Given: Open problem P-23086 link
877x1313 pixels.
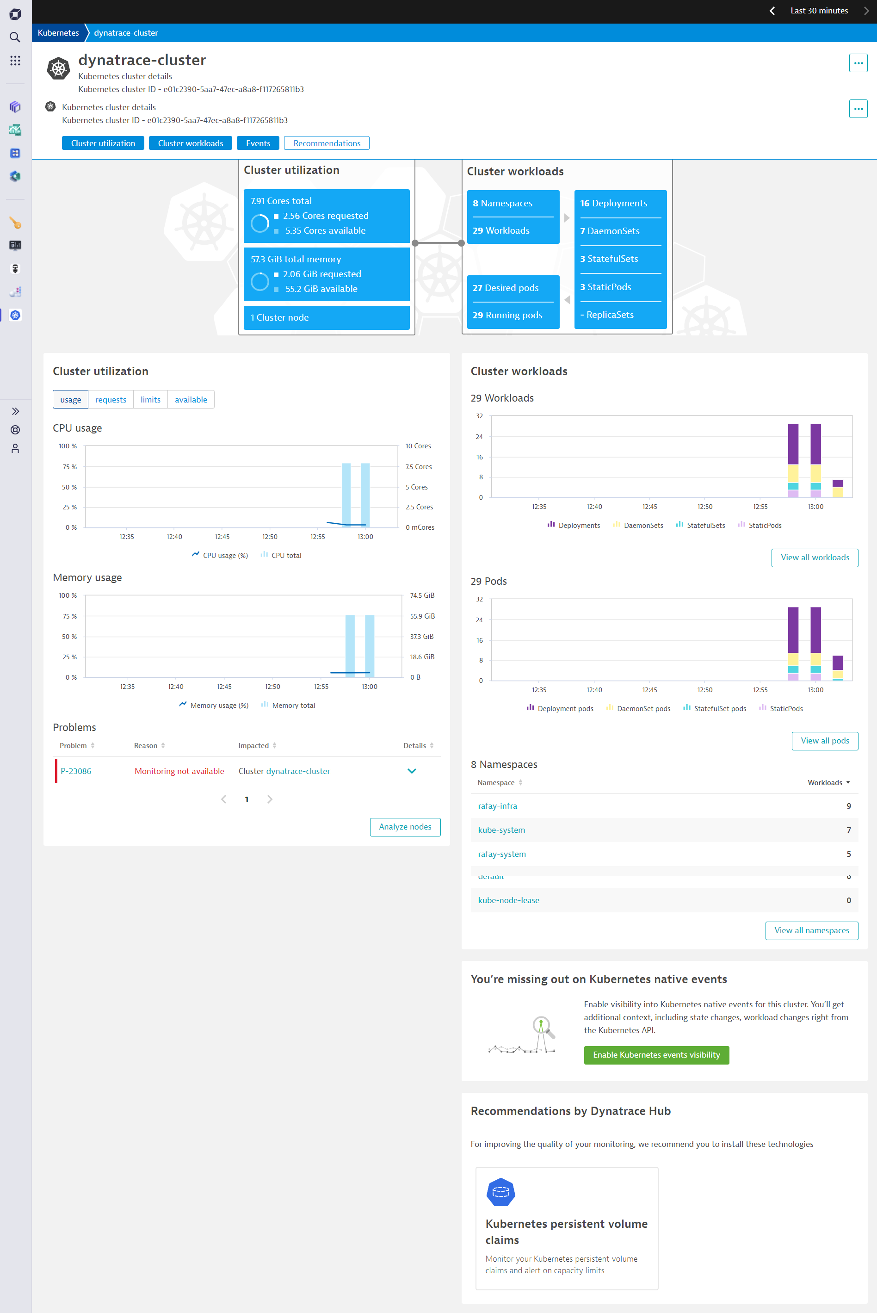Looking at the screenshot, I should coord(75,771).
